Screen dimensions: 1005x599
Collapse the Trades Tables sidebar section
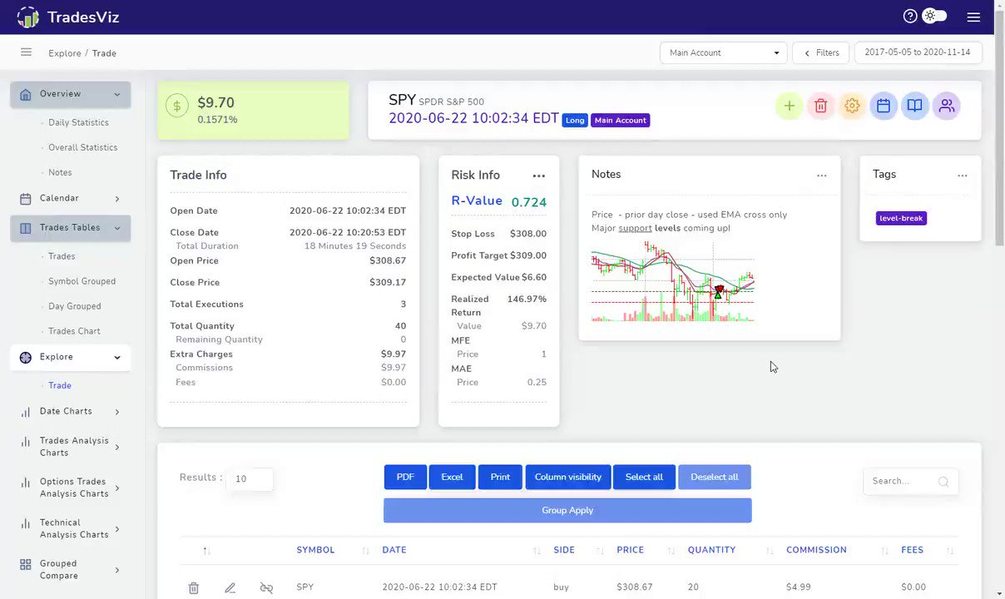[70, 228]
